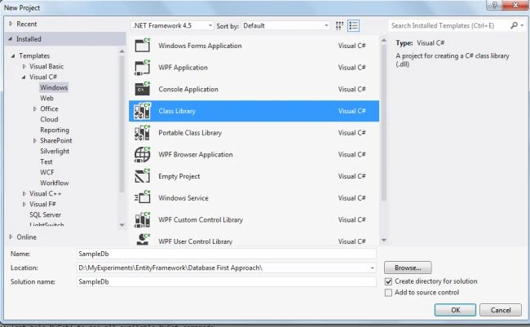530x327 pixels.
Task: Click the Cancel button
Action: coord(501,310)
